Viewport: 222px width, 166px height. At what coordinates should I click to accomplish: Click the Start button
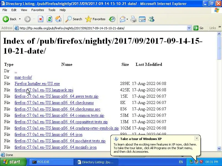tap(13, 162)
